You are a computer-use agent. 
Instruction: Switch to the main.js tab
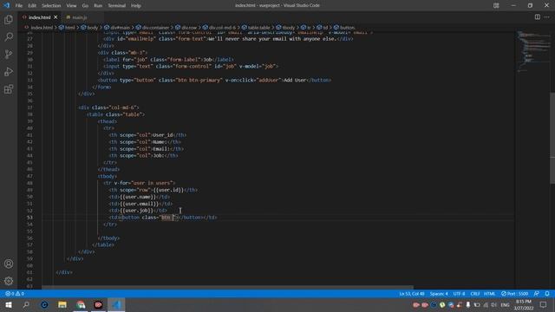[x=79, y=17]
